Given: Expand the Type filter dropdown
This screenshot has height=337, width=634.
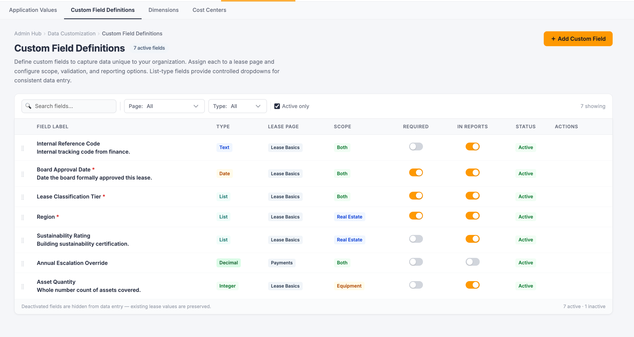Looking at the screenshot, I should (x=237, y=106).
